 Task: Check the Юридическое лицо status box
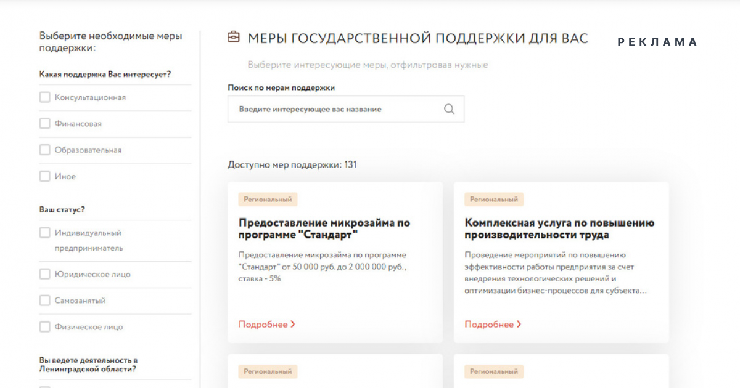point(44,275)
